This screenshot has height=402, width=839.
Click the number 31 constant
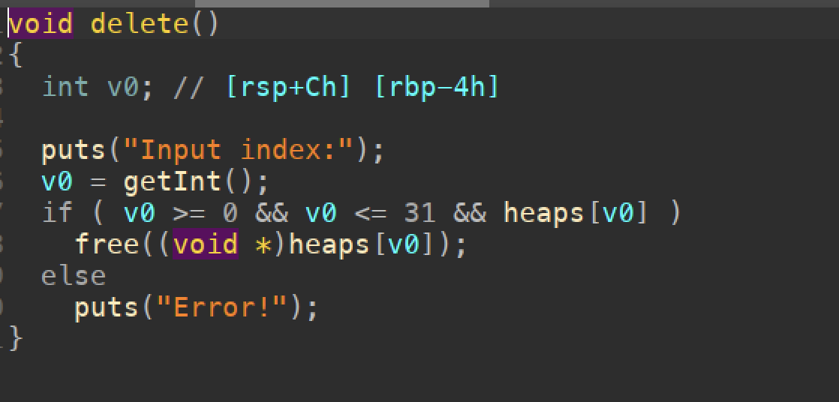420,213
